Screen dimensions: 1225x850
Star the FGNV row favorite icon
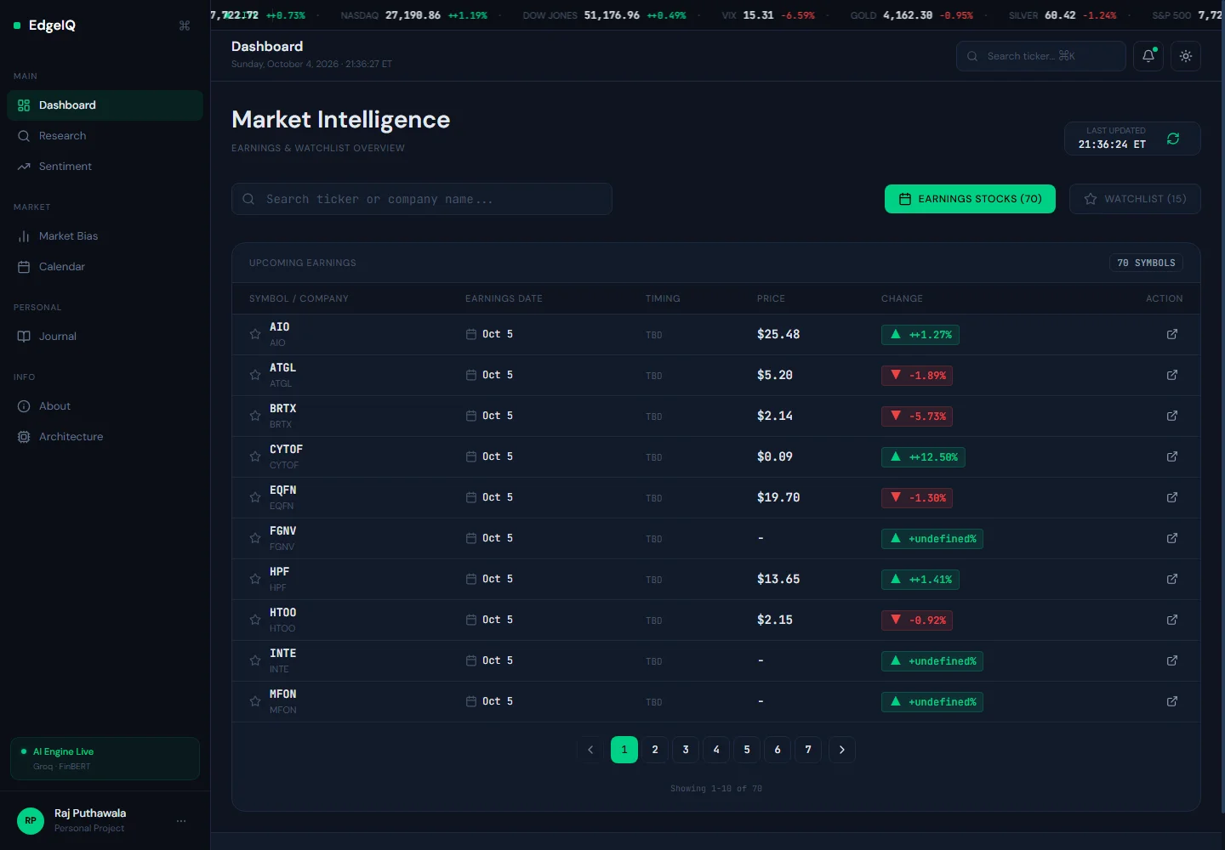tap(255, 538)
